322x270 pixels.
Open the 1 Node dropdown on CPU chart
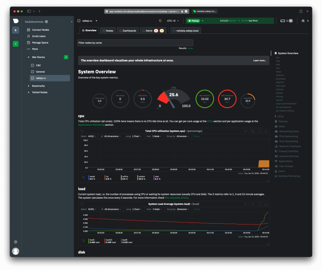[x=157, y=136]
